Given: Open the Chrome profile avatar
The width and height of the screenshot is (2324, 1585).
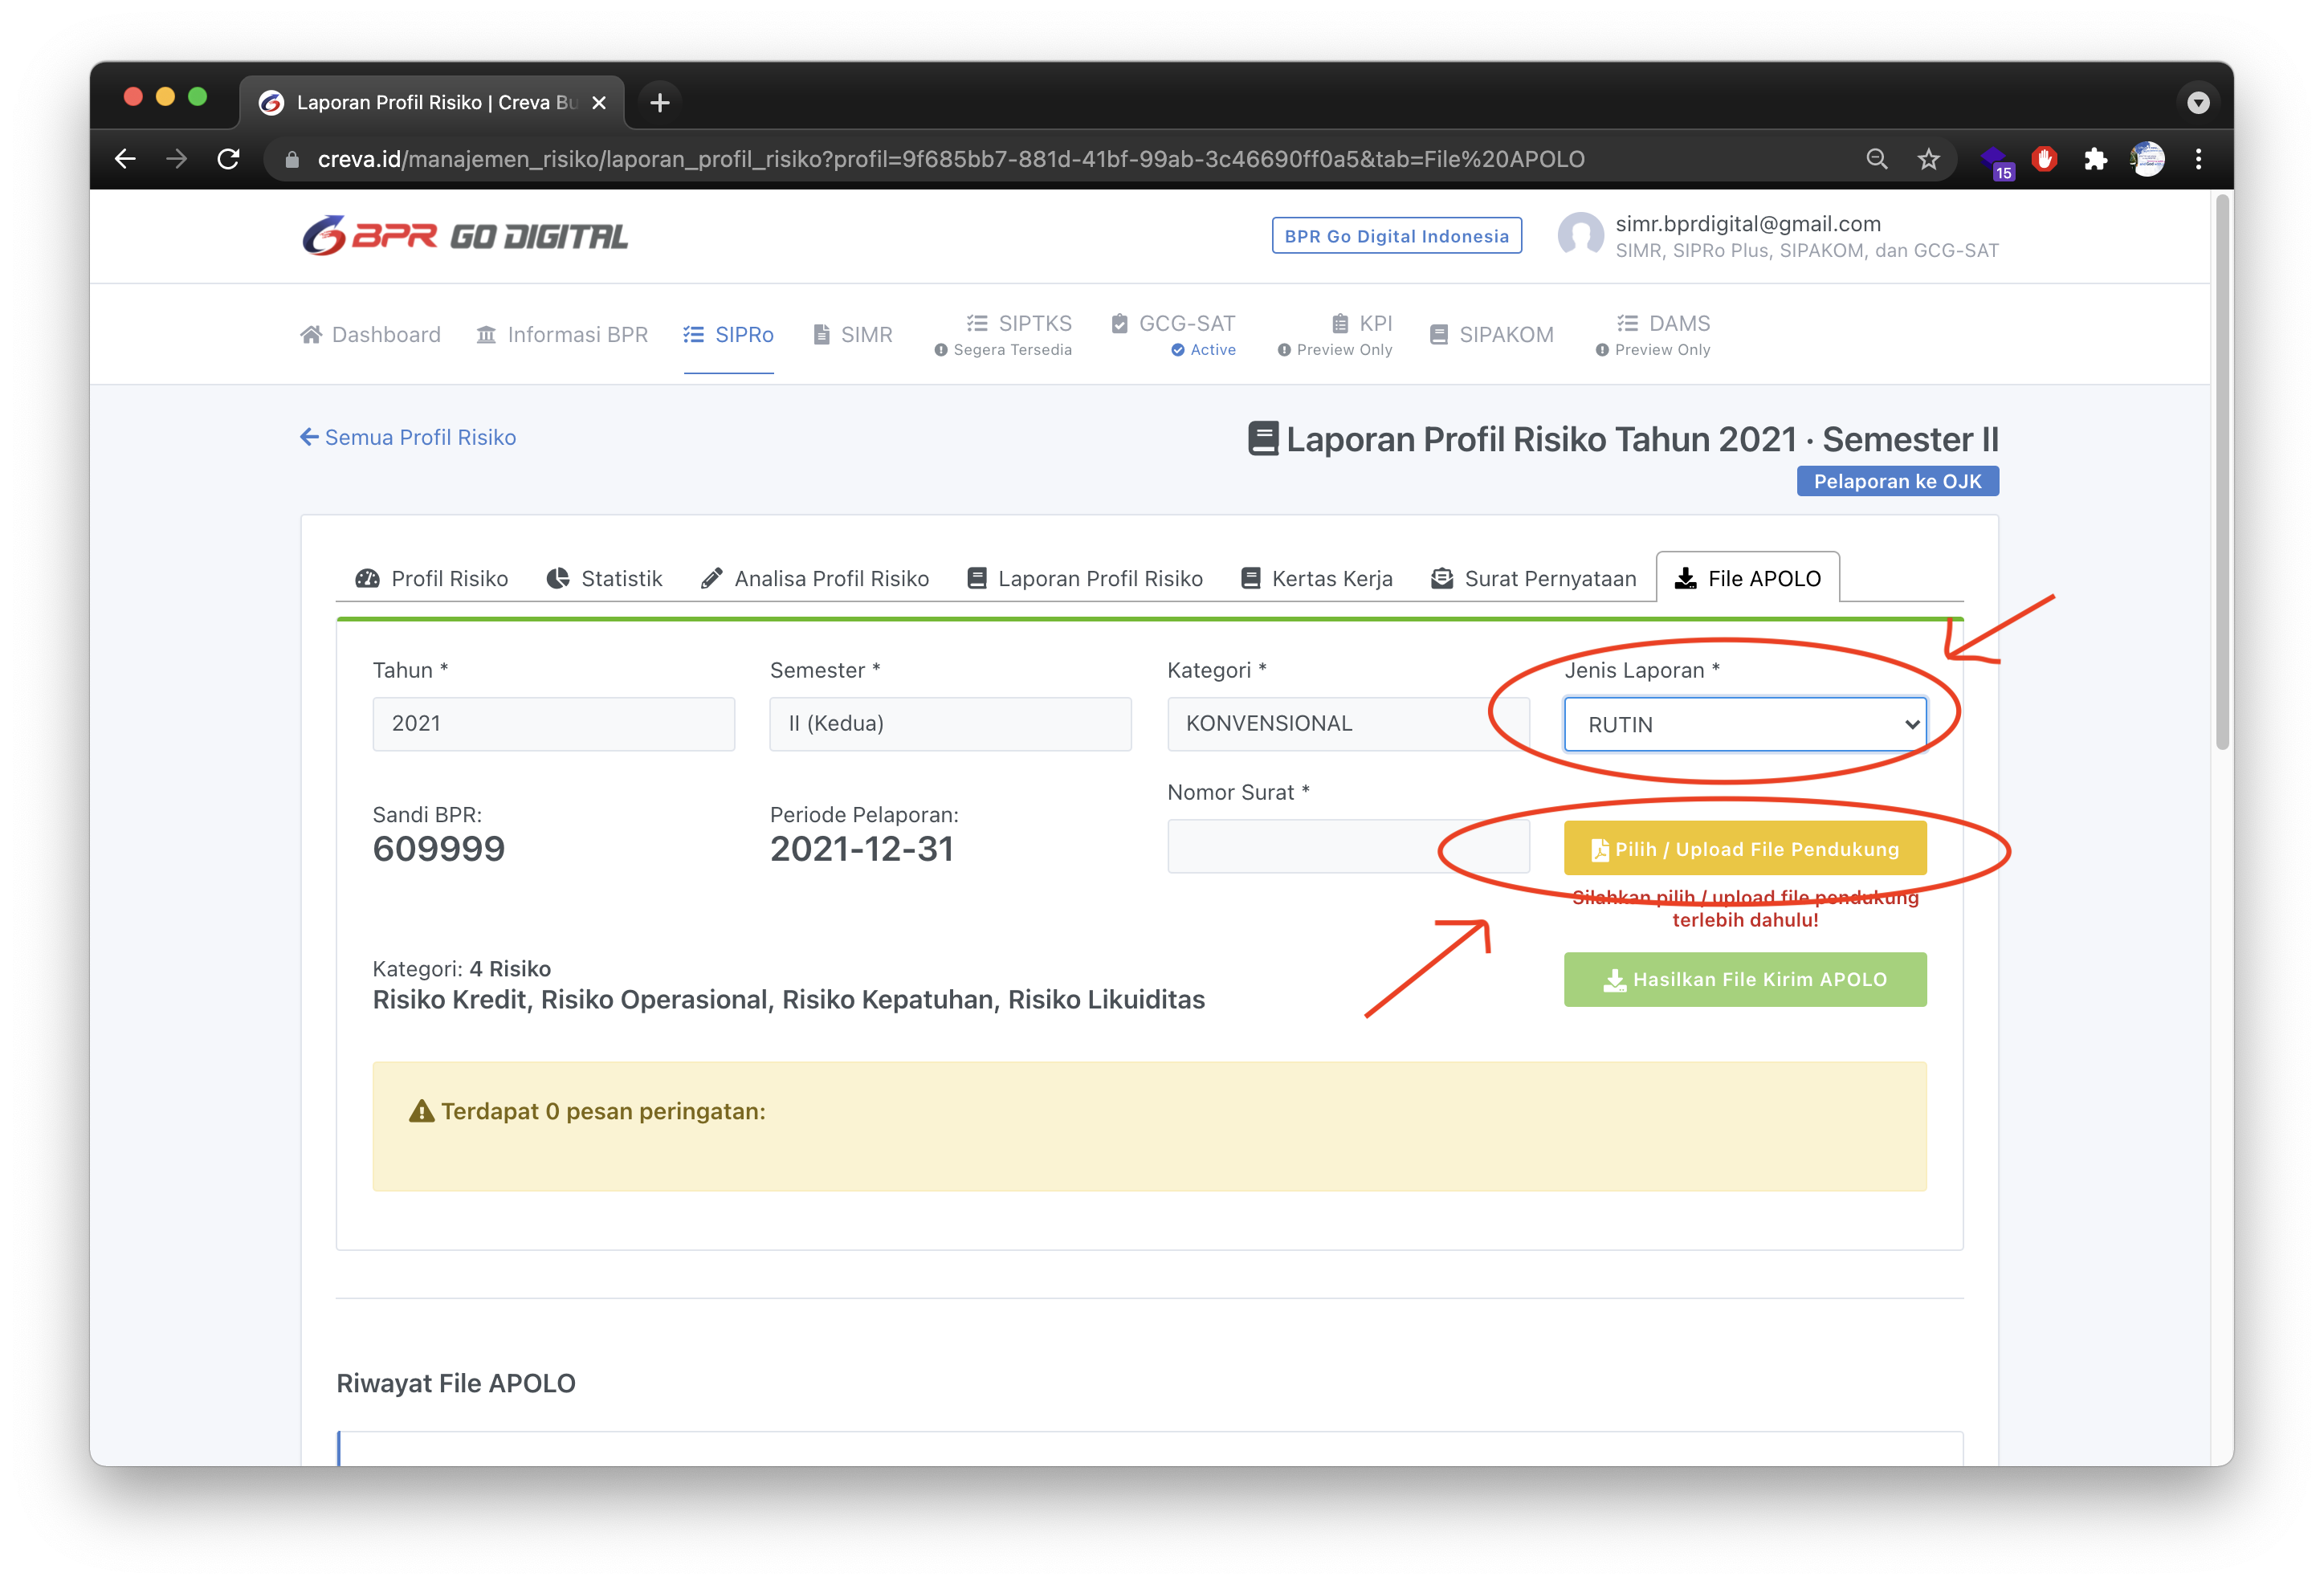Looking at the screenshot, I should pos(2147,159).
